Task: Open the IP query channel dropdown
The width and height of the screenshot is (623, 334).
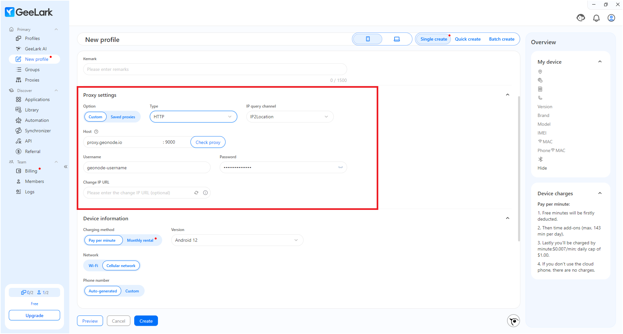Action: [x=289, y=116]
